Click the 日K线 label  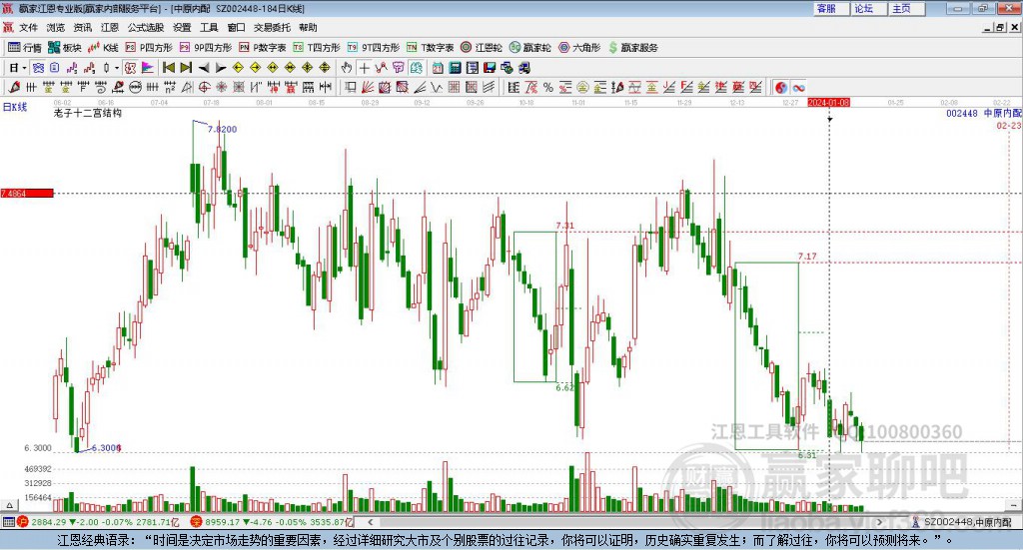click(x=15, y=107)
